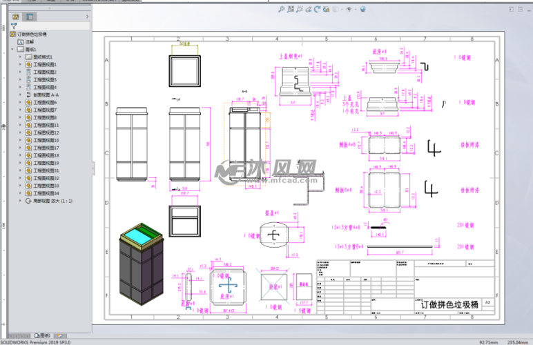Open the blue globe scene icon
The width and height of the screenshot is (533, 345).
[362, 9]
